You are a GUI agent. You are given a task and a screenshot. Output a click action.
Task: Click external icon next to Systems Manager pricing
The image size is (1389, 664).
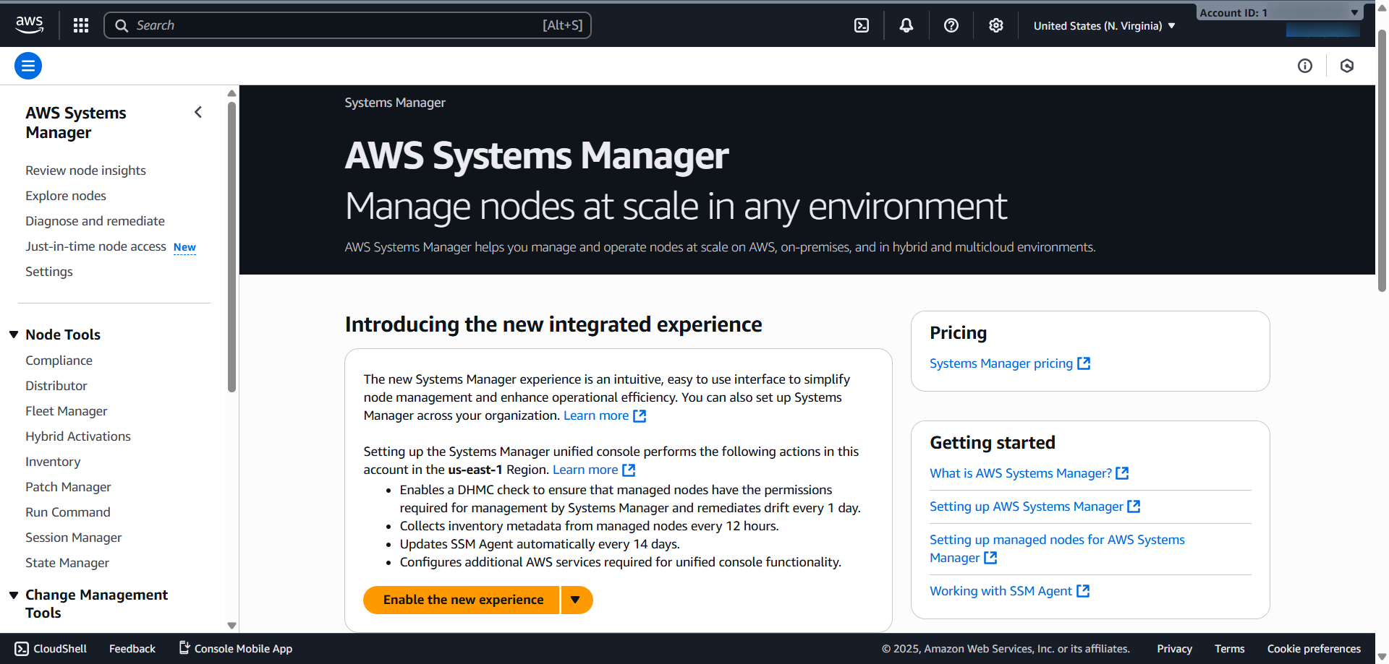point(1084,363)
